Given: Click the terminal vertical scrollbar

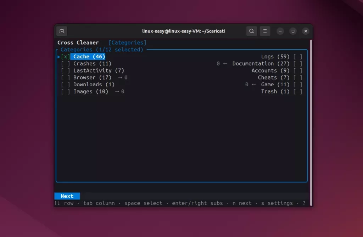Looking at the screenshot, I should (x=311, y=123).
